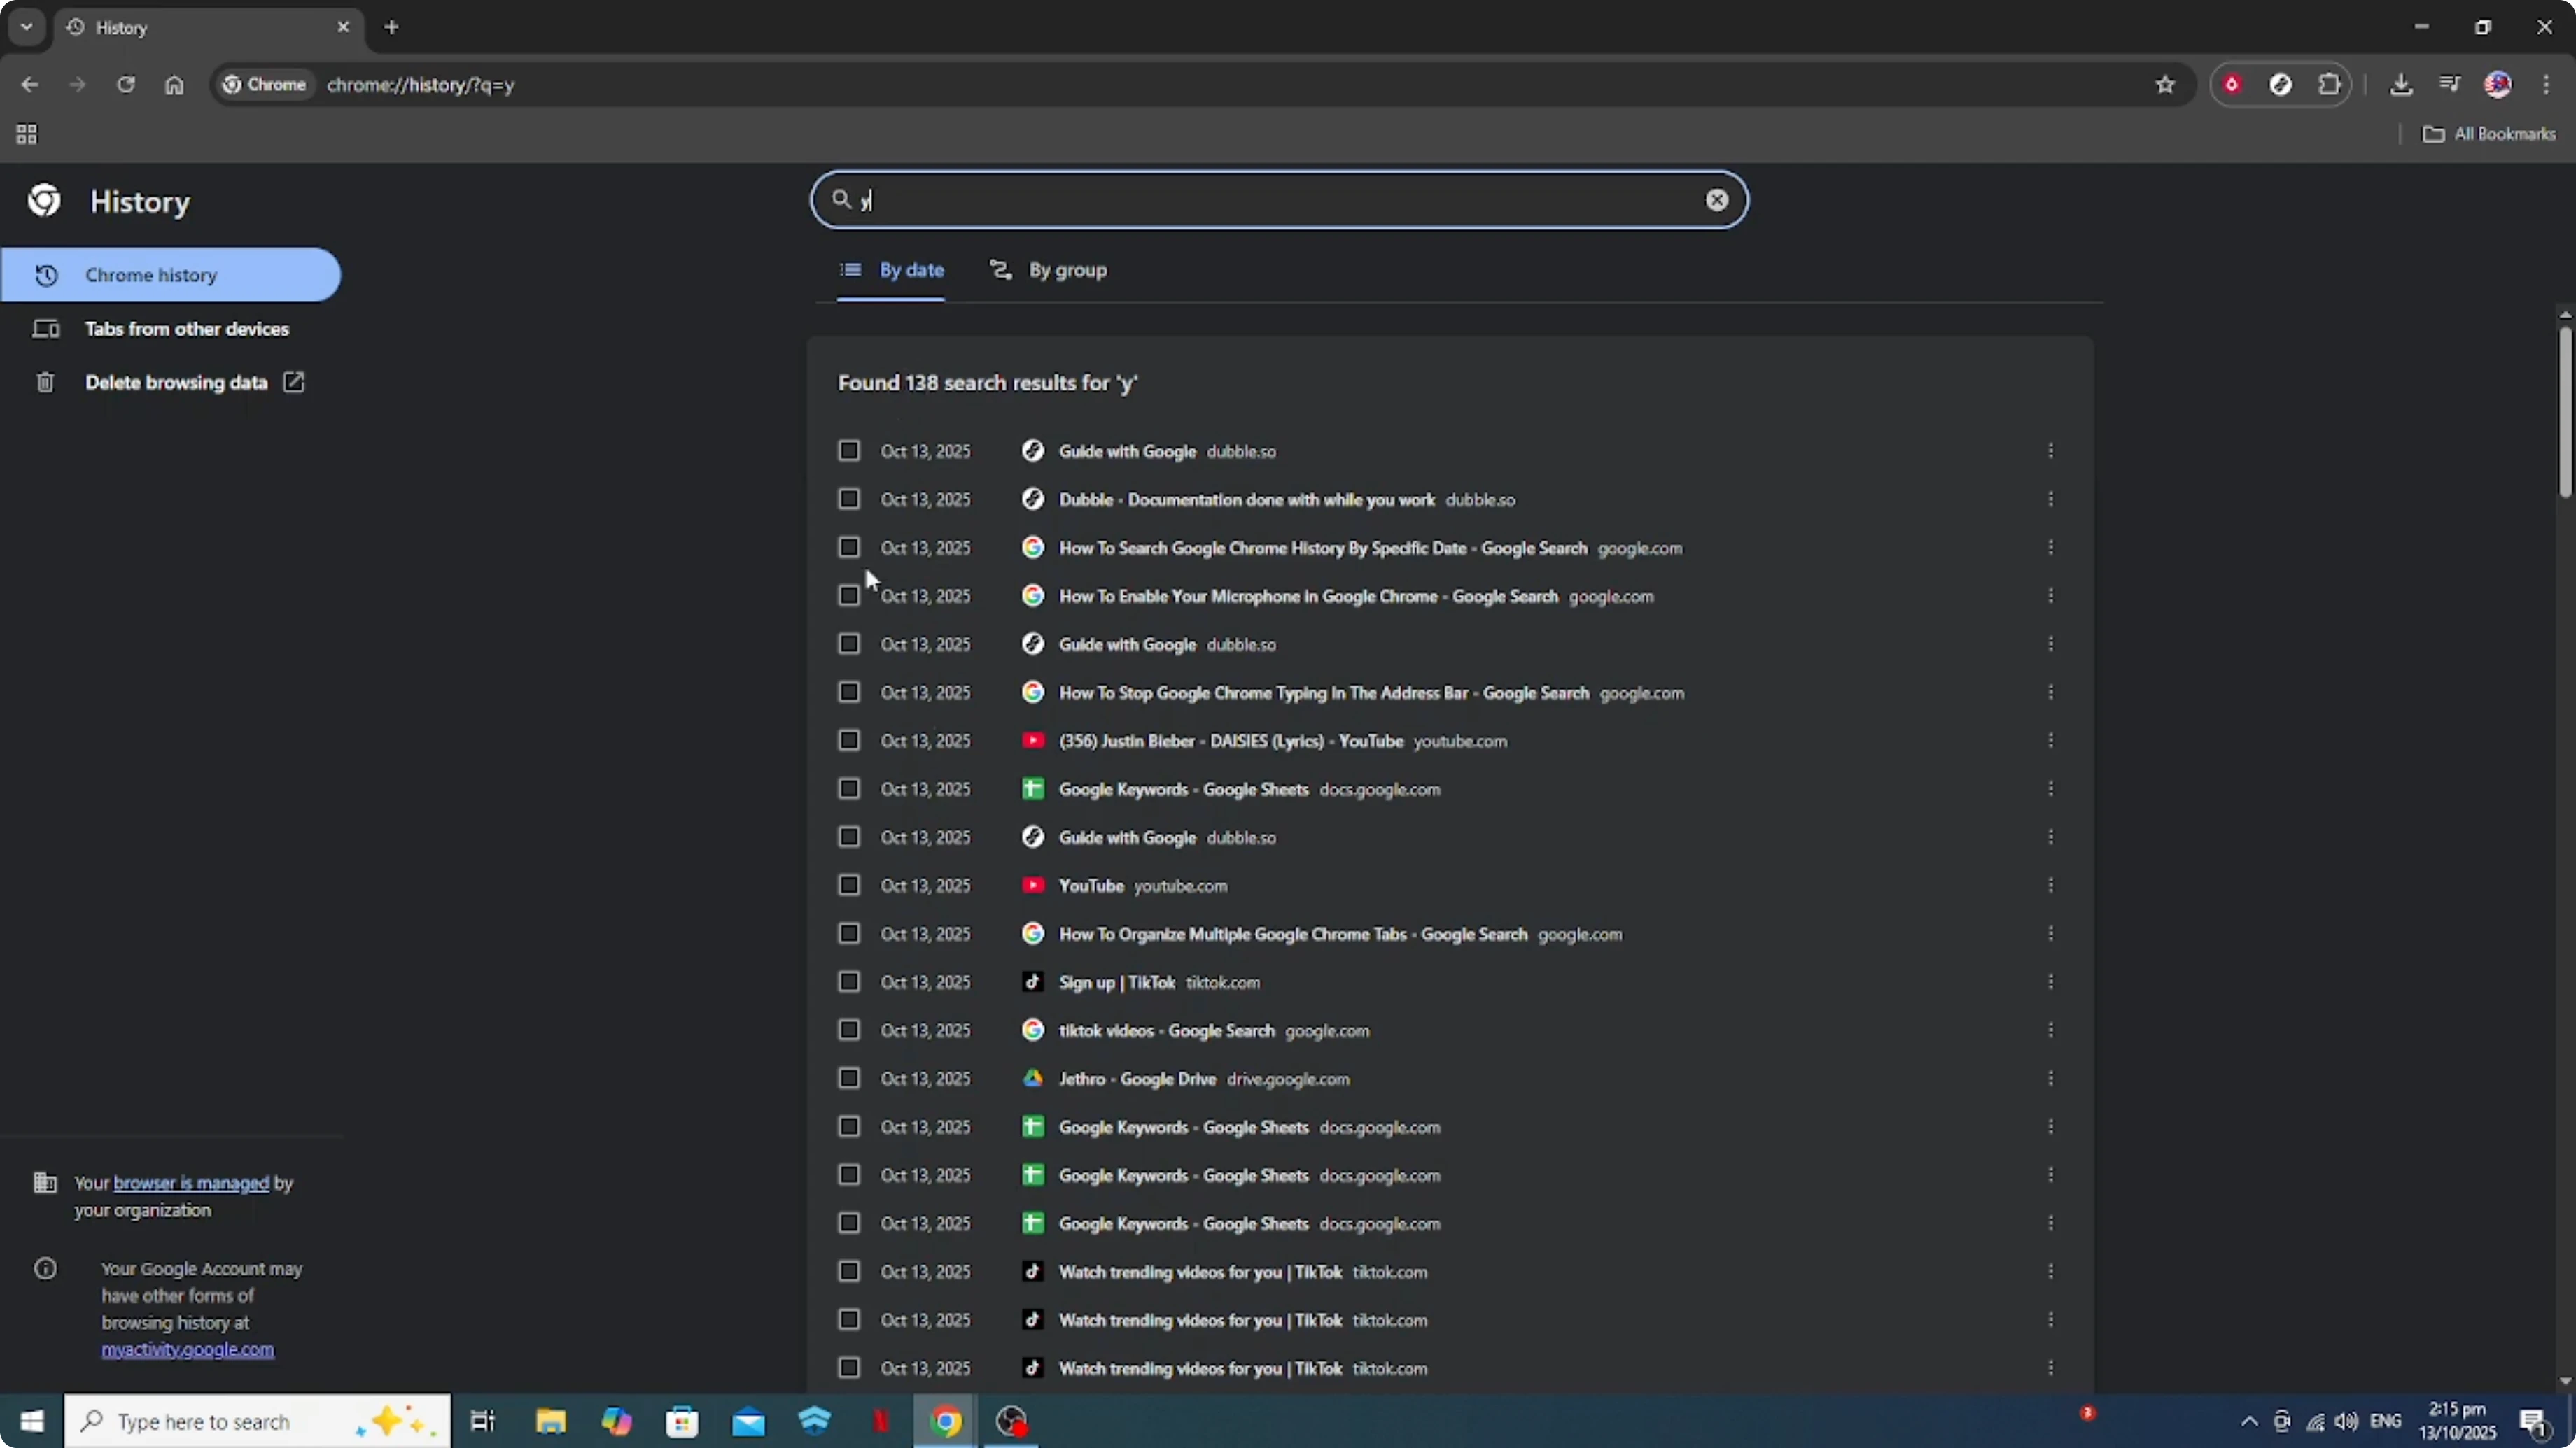Select the checkbox beside Sign up | TikTok
Image resolution: width=2576 pixels, height=1448 pixels.
(849, 981)
